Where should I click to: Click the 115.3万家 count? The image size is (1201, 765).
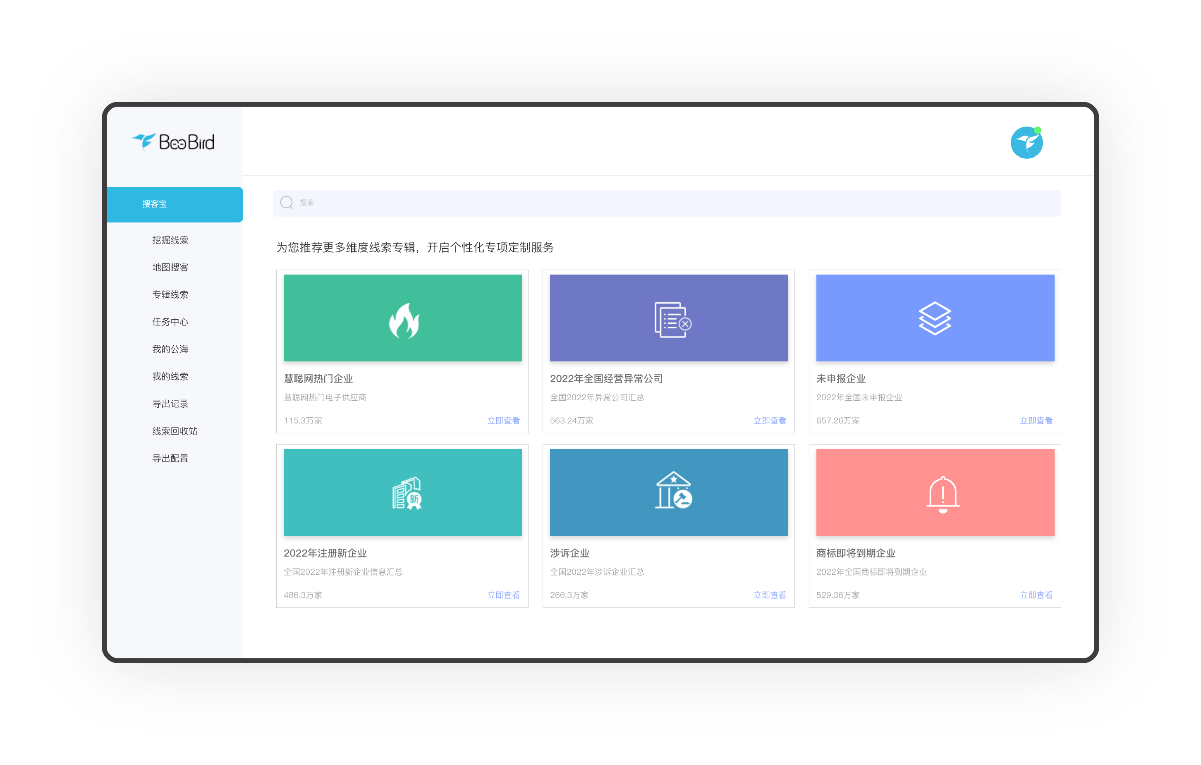pos(303,421)
